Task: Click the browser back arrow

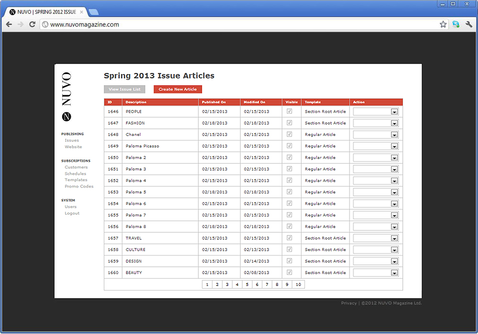Action: tap(9, 24)
